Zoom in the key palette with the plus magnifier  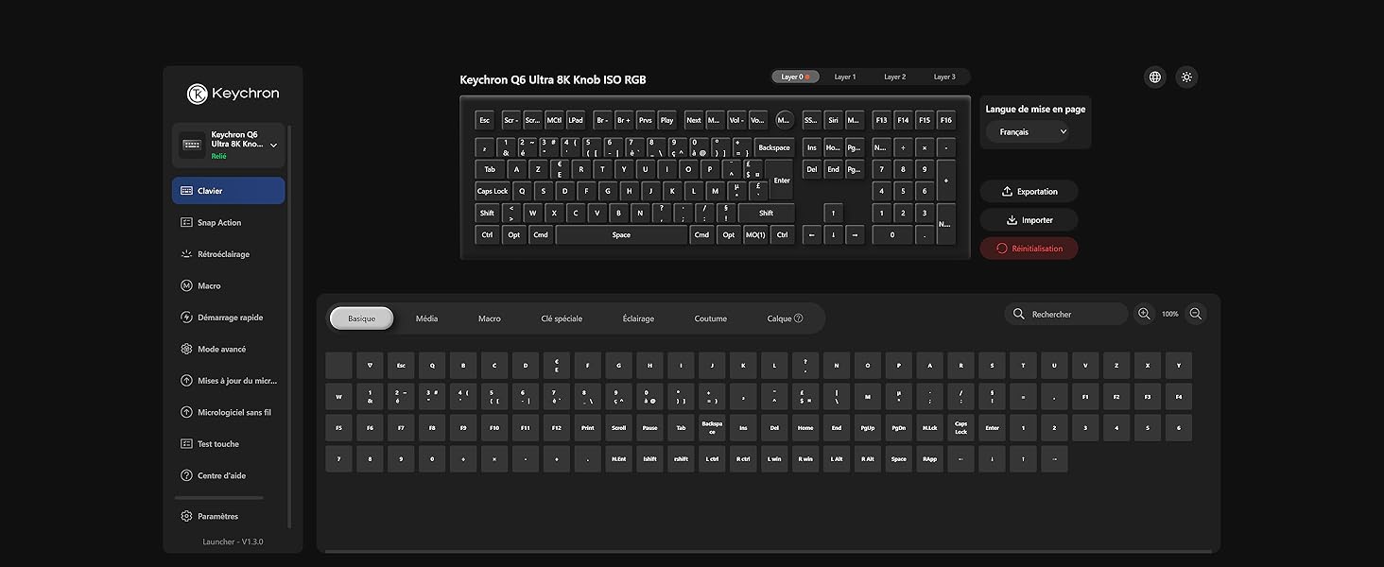pos(1144,314)
